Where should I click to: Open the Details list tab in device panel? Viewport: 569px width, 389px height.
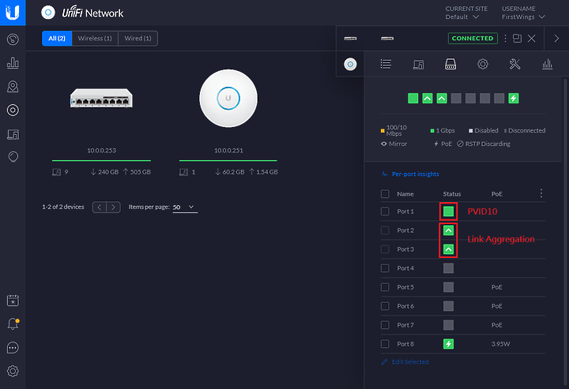386,64
